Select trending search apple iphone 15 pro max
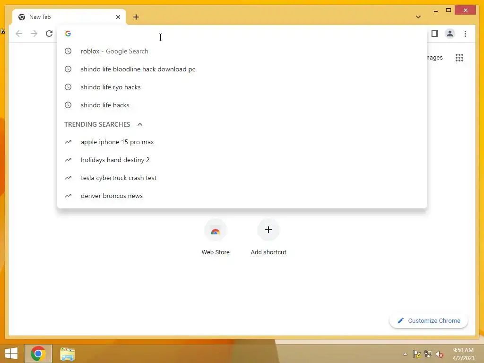This screenshot has height=363, width=484. click(x=242, y=142)
